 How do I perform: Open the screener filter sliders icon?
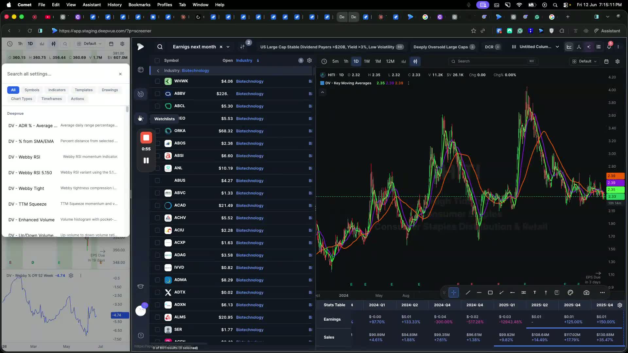(x=242, y=47)
